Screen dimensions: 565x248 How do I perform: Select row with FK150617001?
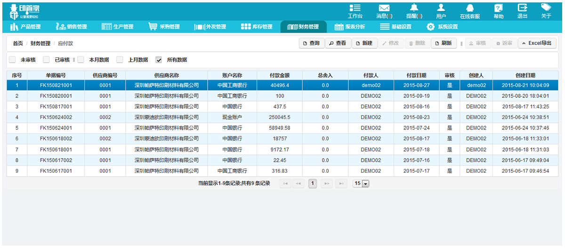(x=282, y=171)
